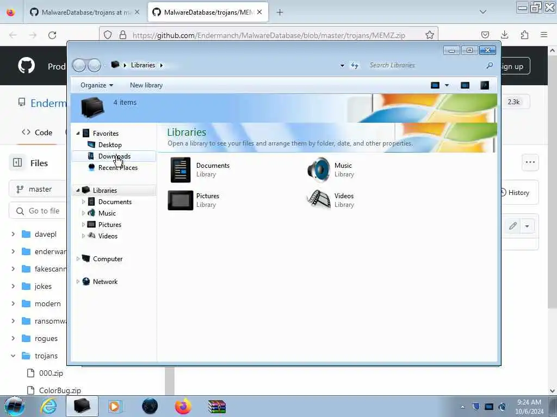Expand davepl folder on GitHub

(x=13, y=234)
